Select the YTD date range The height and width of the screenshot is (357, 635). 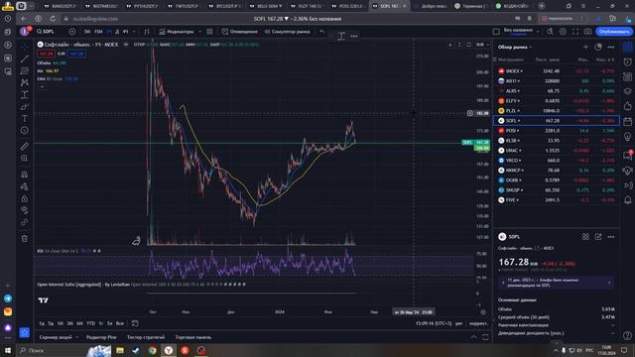[90, 323]
